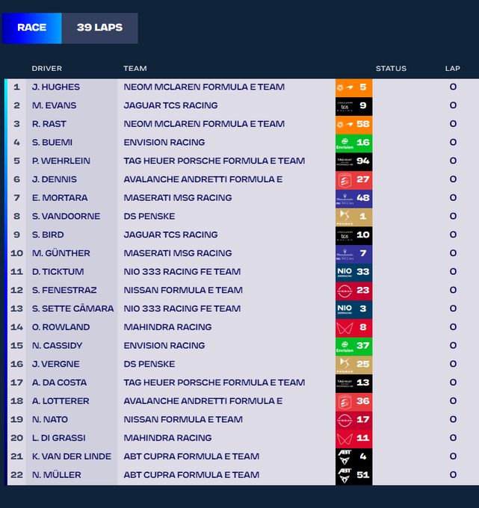
Task: Click the ABT Cupra badge numbered 51
Action: [x=354, y=475]
